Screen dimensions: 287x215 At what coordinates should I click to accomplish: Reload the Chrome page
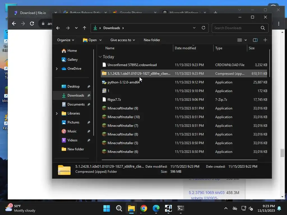tap(32, 24)
